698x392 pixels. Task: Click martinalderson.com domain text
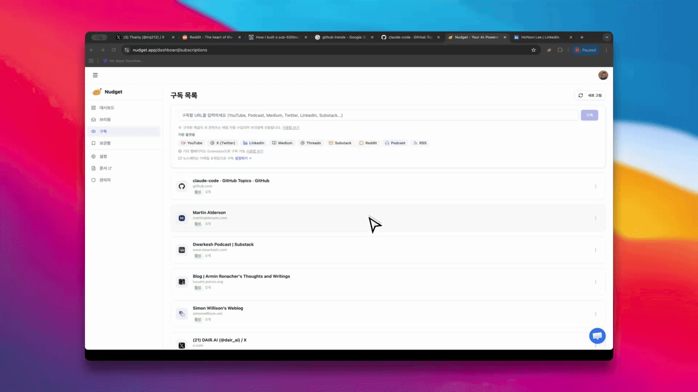[209, 218]
